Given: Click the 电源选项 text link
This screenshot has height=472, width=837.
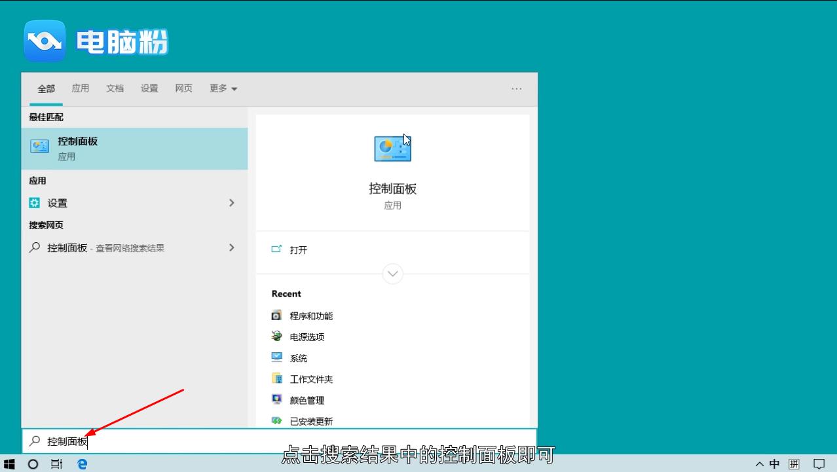Looking at the screenshot, I should click(307, 337).
